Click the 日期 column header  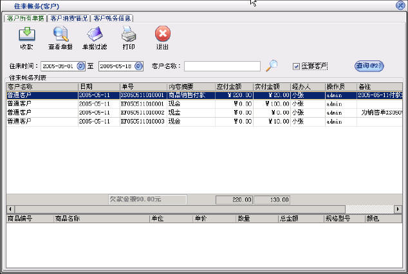(x=98, y=86)
